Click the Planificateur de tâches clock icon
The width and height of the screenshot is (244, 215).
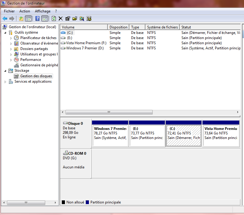coord(16,38)
